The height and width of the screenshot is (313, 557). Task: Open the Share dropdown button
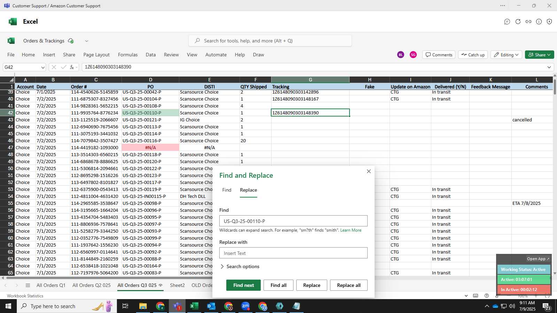[x=539, y=55]
